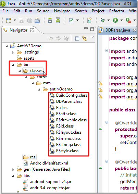138x194 pixels.
Task: Collapse the antlrv3demo folder
Action: (x=39, y=89)
